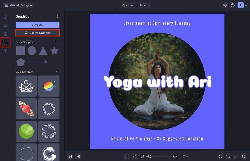The width and height of the screenshot is (250, 161).
Task: Open the history clock icon
Action: tap(244, 156)
